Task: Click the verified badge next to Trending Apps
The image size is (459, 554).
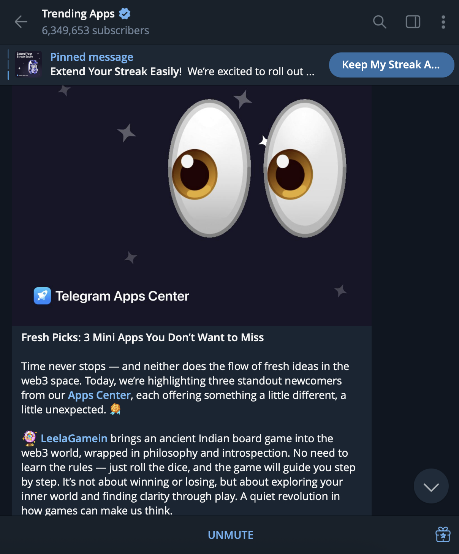Action: [x=125, y=14]
